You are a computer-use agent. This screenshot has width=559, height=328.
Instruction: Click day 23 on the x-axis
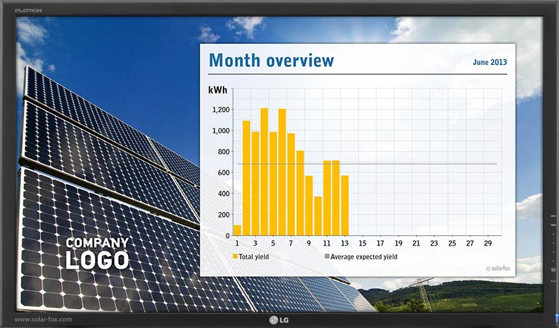pyautogui.click(x=434, y=244)
